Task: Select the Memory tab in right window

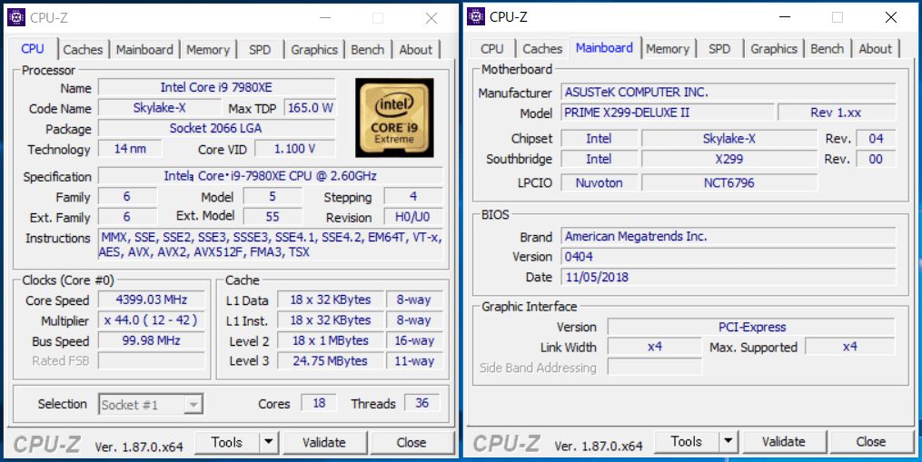Action: coord(668,49)
